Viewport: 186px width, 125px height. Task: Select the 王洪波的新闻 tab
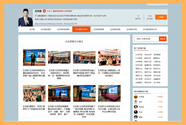pos(99,29)
